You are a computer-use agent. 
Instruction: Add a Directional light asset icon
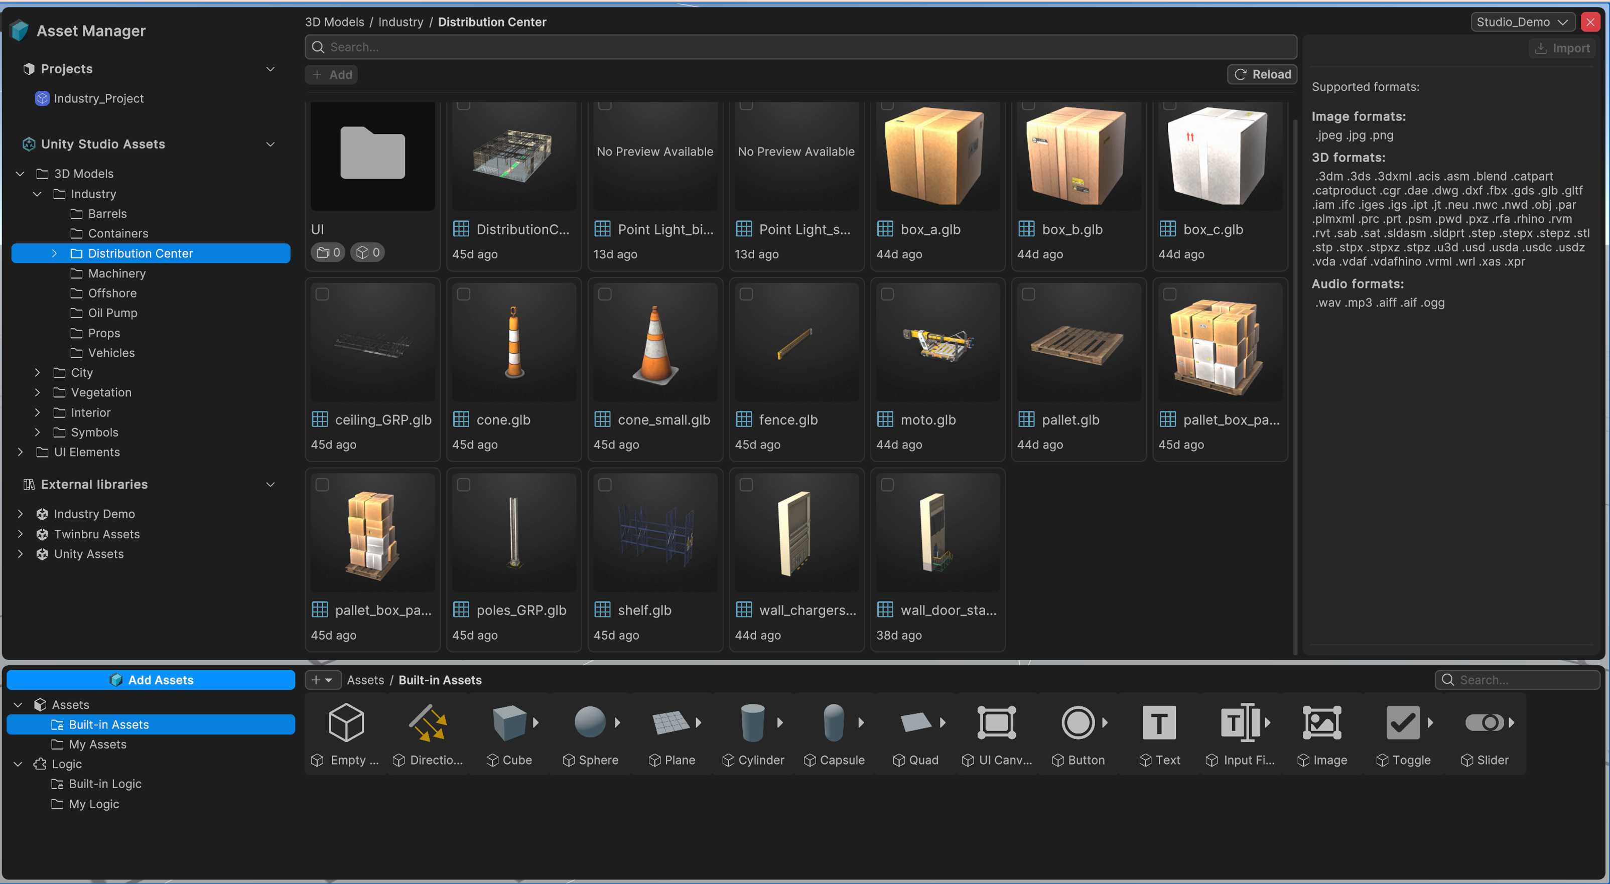428,723
